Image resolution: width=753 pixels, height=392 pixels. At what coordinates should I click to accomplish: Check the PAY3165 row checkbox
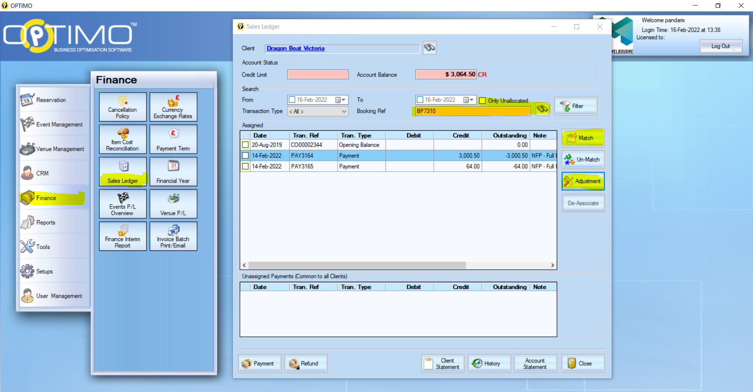(245, 166)
